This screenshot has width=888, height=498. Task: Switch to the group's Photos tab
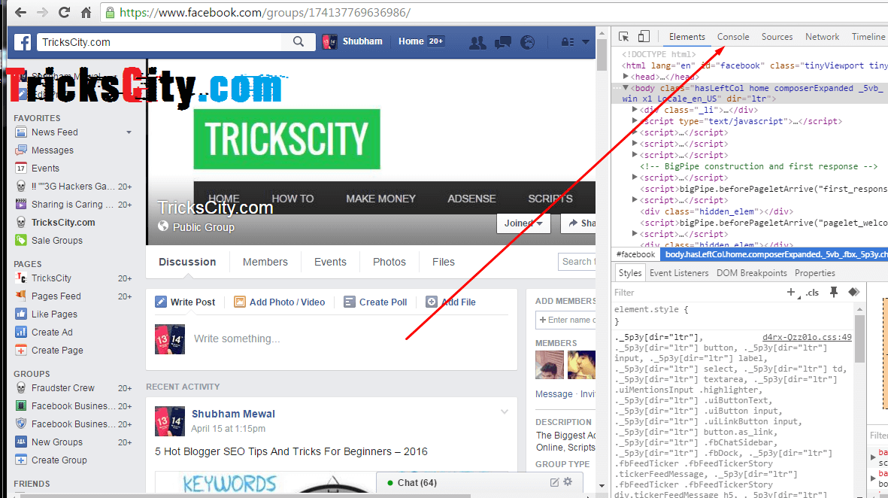[389, 262]
